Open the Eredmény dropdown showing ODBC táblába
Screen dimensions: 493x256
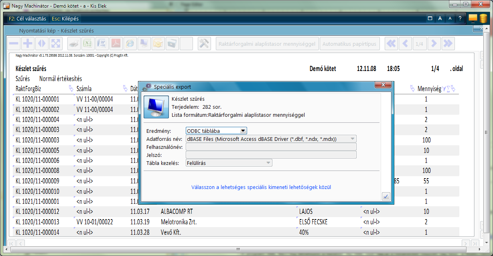coord(243,130)
